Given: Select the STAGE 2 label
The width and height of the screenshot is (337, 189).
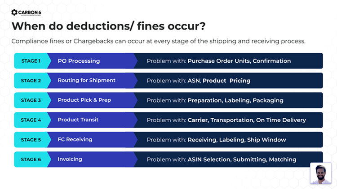Looking at the screenshot, I should [31, 81].
